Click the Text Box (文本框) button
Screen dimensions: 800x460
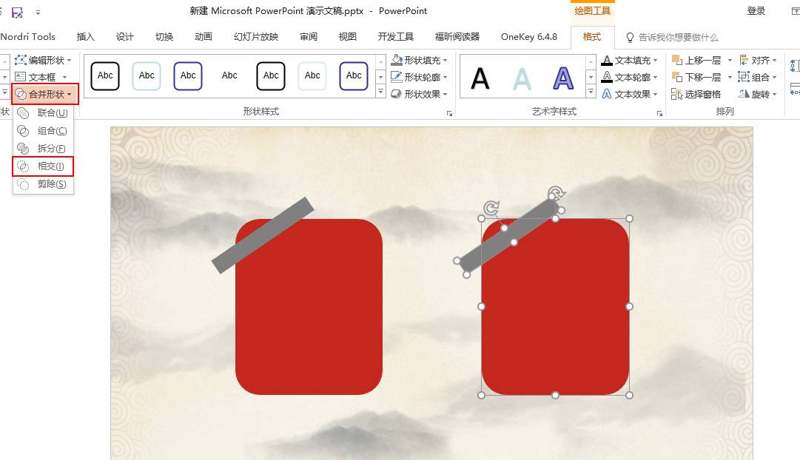[36, 77]
